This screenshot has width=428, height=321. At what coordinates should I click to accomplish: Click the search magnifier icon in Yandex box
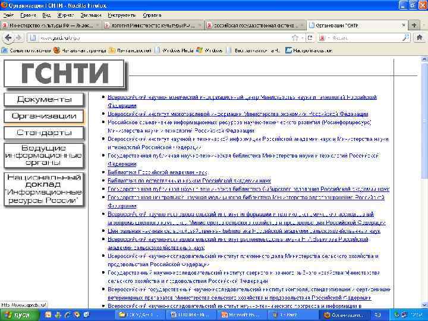click(x=406, y=38)
